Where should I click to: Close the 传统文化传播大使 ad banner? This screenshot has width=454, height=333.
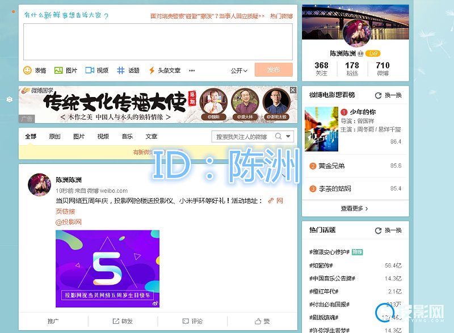point(293,90)
